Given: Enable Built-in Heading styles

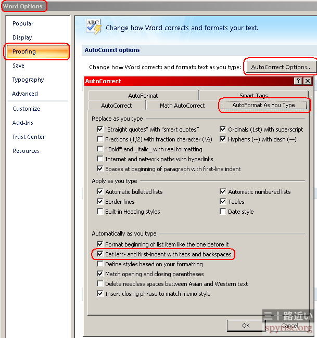Looking at the screenshot, I should pyautogui.click(x=100, y=212).
